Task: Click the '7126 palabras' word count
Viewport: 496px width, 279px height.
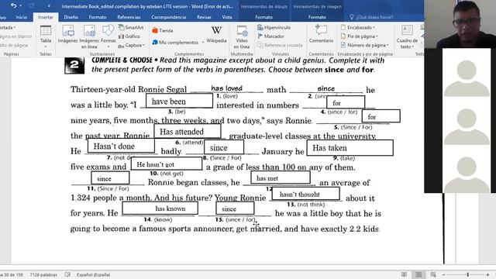Action: (43, 274)
